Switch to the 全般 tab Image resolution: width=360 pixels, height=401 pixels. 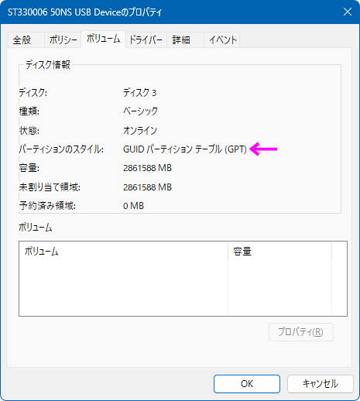click(x=26, y=40)
